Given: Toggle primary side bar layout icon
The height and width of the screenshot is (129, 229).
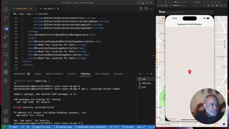Looking at the screenshot, I should coord(139,3).
